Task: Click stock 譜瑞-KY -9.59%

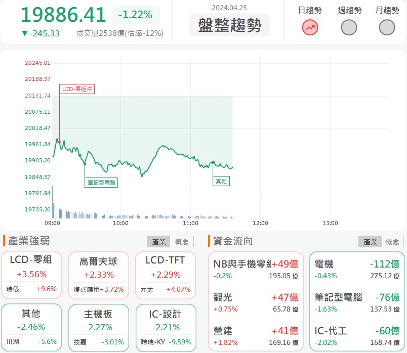Action: click(166, 342)
